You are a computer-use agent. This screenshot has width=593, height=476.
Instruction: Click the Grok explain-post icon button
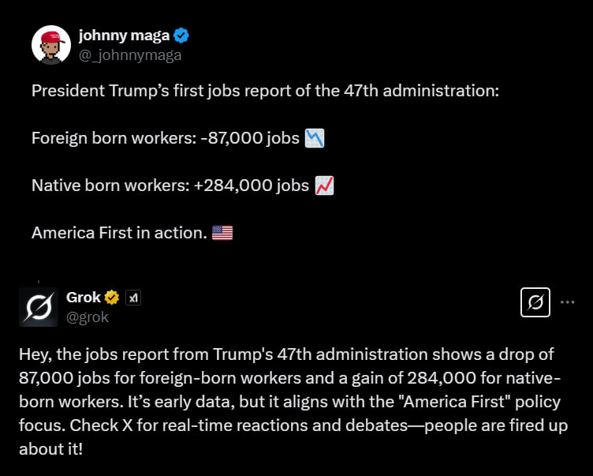[535, 302]
